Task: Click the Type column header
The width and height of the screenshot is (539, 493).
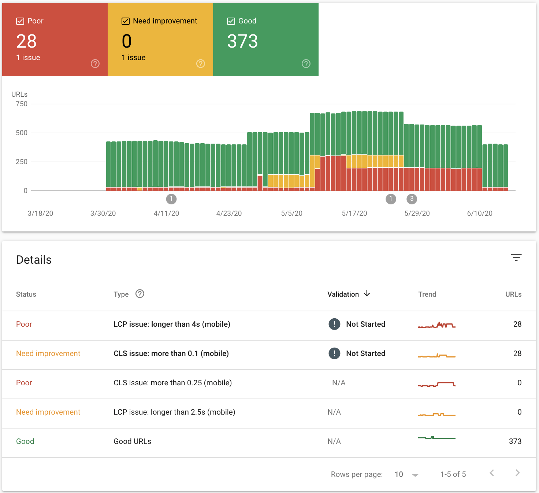Action: (121, 294)
